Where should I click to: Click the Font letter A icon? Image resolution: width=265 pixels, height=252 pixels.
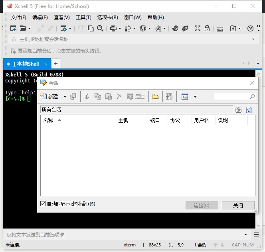point(158,28)
